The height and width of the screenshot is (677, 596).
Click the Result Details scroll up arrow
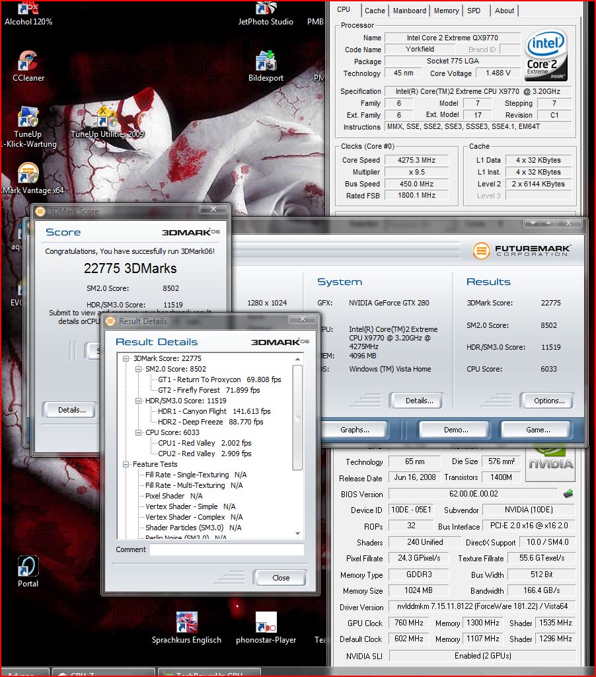297,359
